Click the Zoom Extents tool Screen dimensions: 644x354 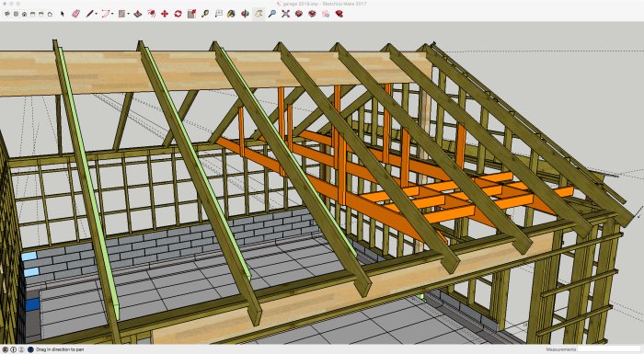coord(285,14)
